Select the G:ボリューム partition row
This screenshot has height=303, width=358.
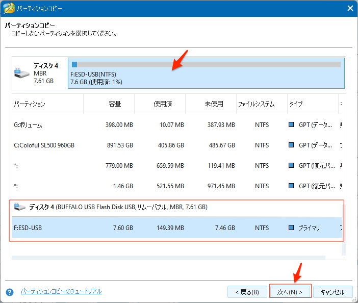pyautogui.click(x=153, y=124)
